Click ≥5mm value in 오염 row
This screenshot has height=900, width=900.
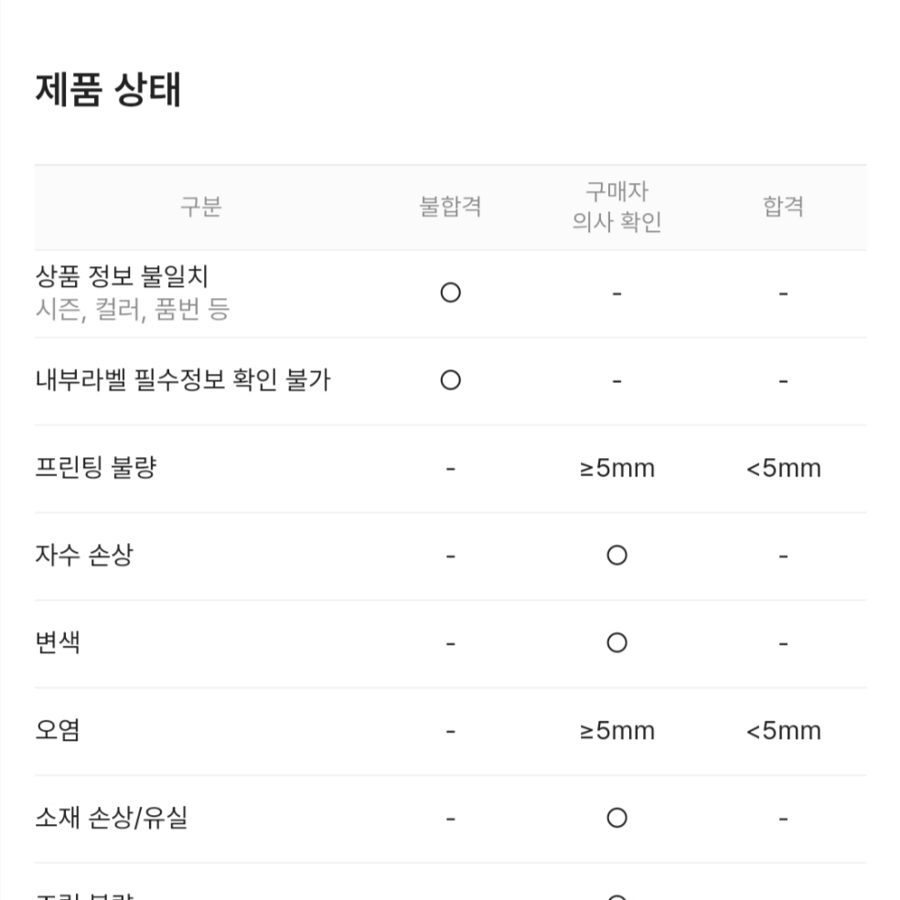click(617, 731)
